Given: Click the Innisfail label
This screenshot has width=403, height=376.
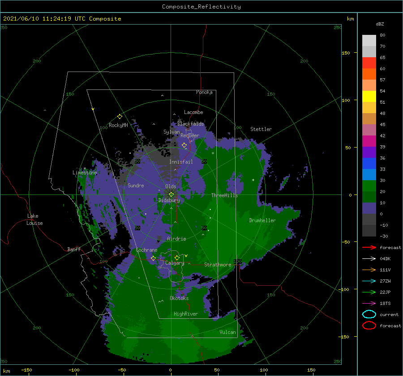Looking at the screenshot, I should 181,162.
